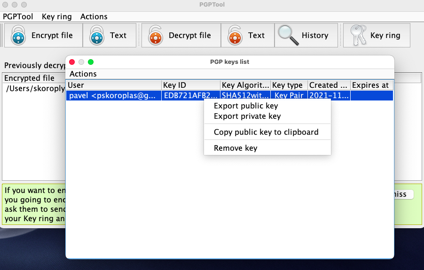Click the EDB721AFB2... key ID cell
The image size is (424, 270).
coord(191,96)
